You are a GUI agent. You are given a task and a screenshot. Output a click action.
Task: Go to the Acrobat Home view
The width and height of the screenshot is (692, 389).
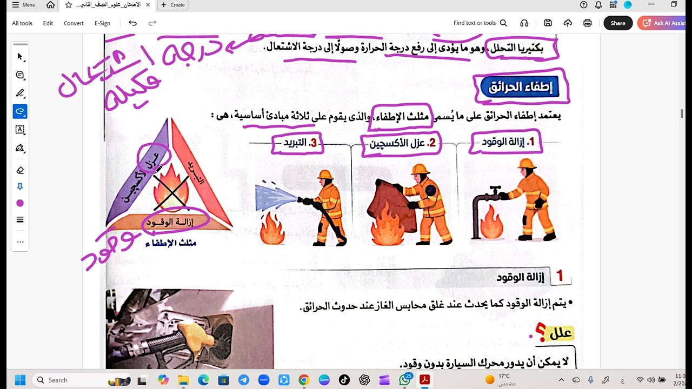coord(50,5)
